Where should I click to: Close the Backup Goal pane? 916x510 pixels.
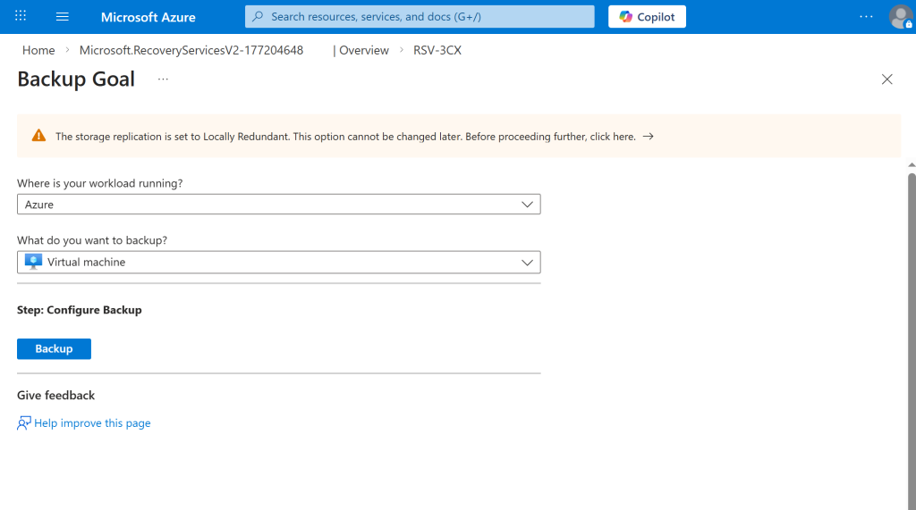pyautogui.click(x=886, y=79)
